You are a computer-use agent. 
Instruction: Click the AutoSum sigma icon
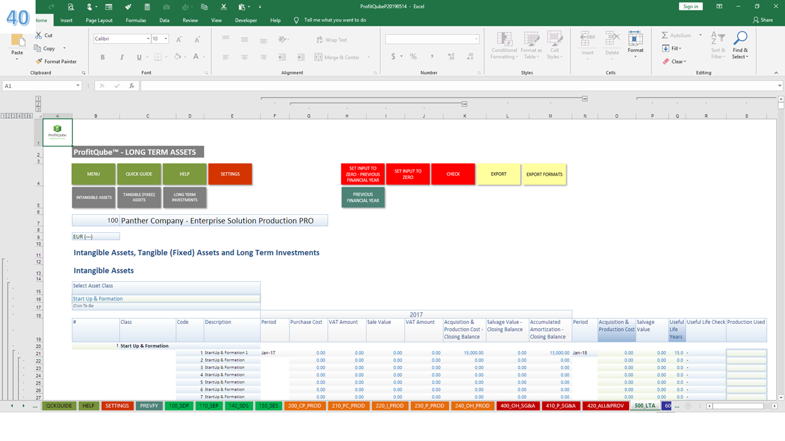coord(665,35)
